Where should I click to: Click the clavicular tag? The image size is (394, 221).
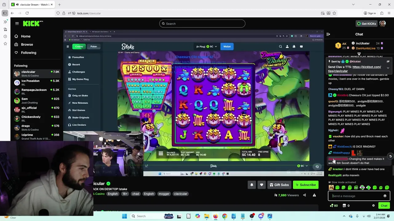[180, 194]
